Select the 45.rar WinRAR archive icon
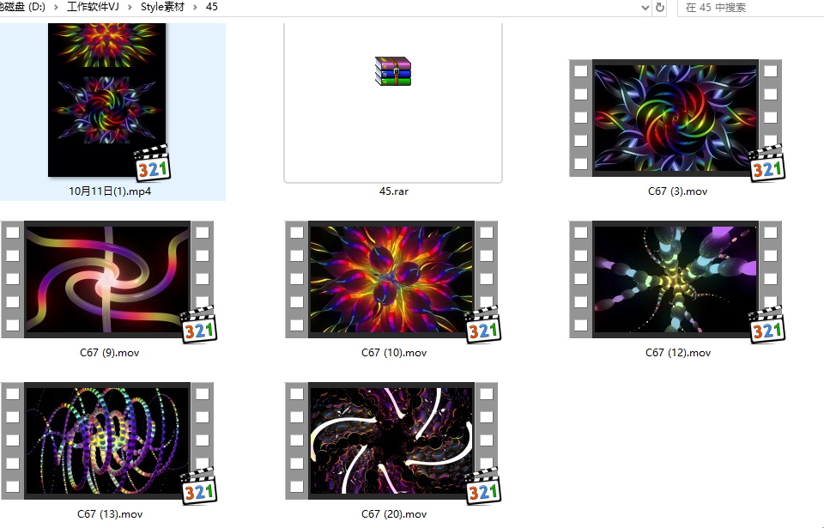Image resolution: width=824 pixels, height=528 pixels. [x=393, y=71]
